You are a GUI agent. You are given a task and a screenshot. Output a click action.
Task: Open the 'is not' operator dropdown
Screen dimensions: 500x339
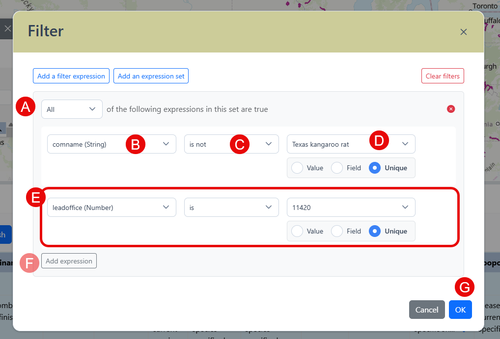231,144
